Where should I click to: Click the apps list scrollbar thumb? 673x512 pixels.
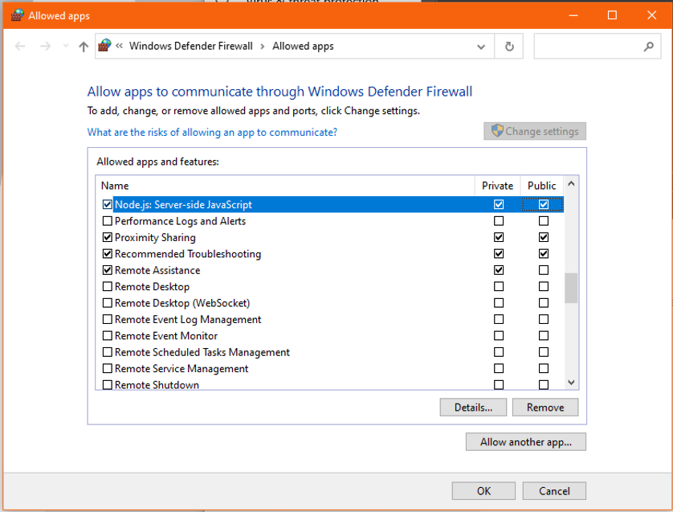coord(571,288)
